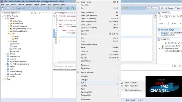Expand the demo2 project
Image resolution: width=182 pixels, height=102 pixels.
coord(5,54)
